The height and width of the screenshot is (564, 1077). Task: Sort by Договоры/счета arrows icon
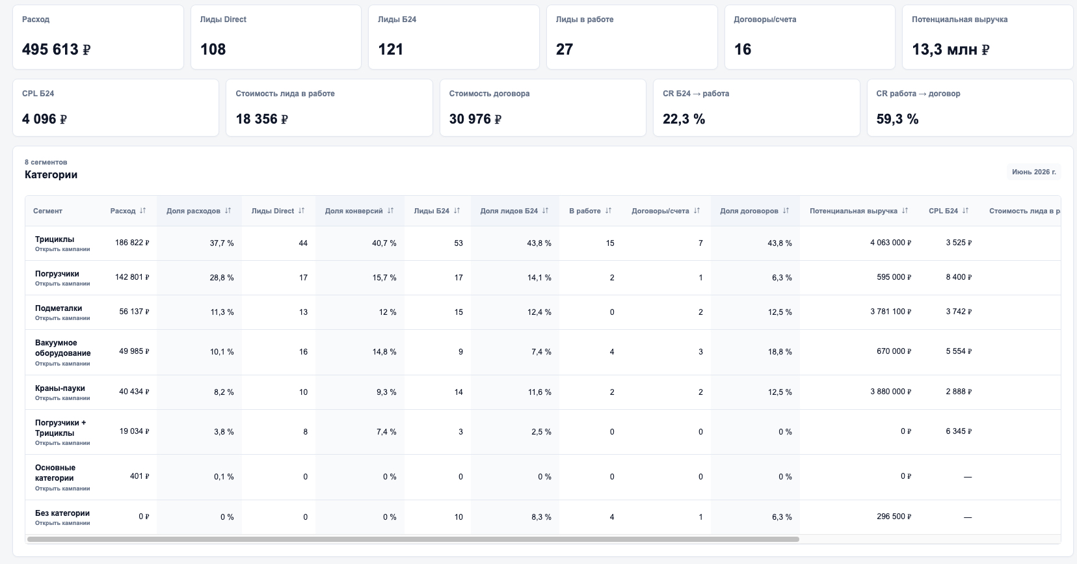[697, 211]
